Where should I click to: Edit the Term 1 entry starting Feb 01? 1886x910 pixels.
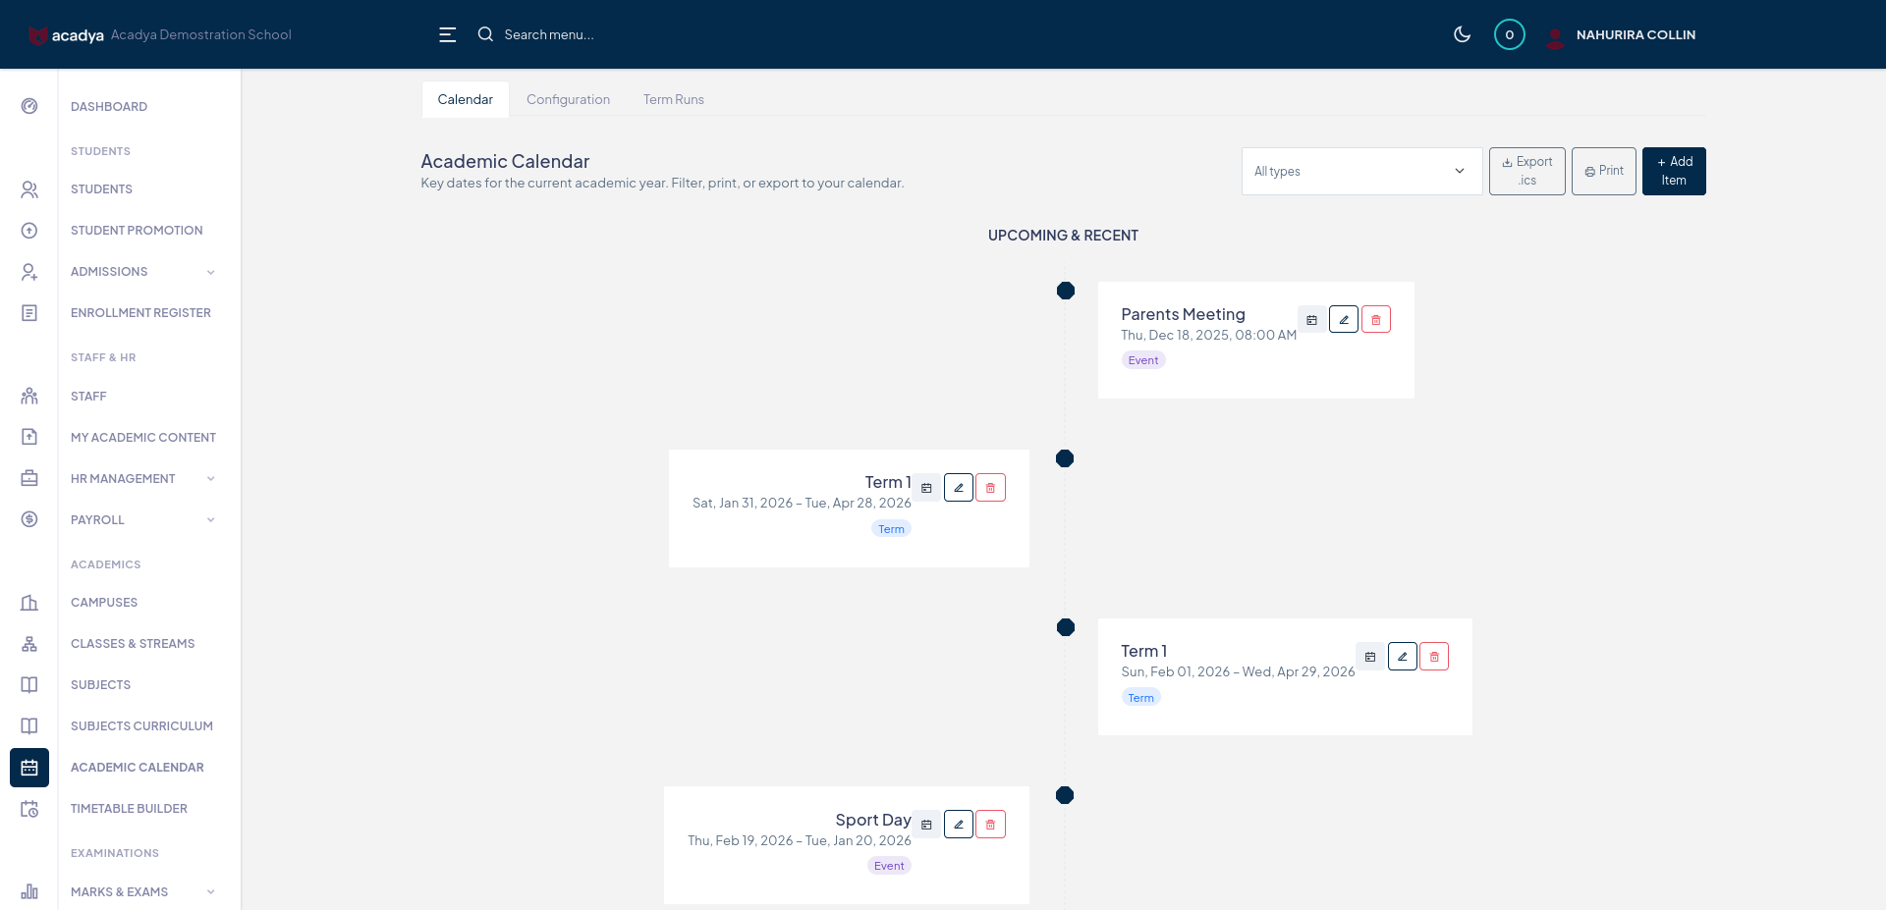(x=1402, y=657)
